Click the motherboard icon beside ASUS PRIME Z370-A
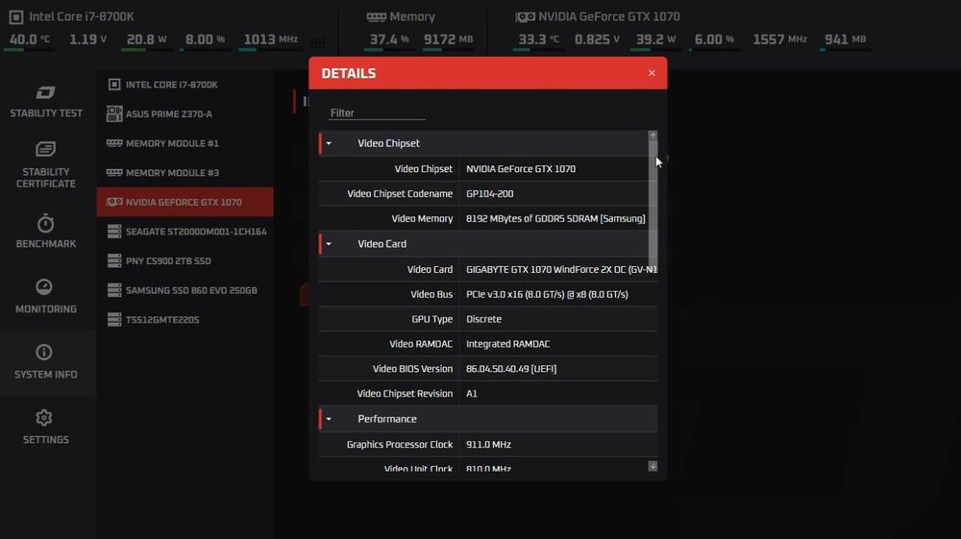Image resolution: width=961 pixels, height=539 pixels. [x=114, y=113]
